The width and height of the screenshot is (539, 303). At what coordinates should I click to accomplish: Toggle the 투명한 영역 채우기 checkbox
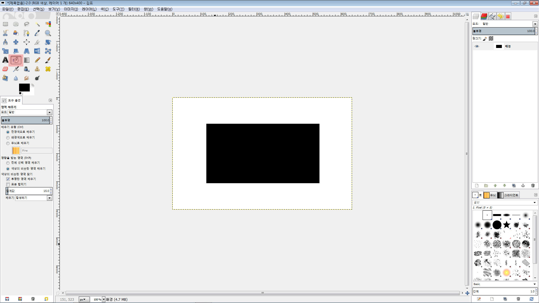coord(8,179)
